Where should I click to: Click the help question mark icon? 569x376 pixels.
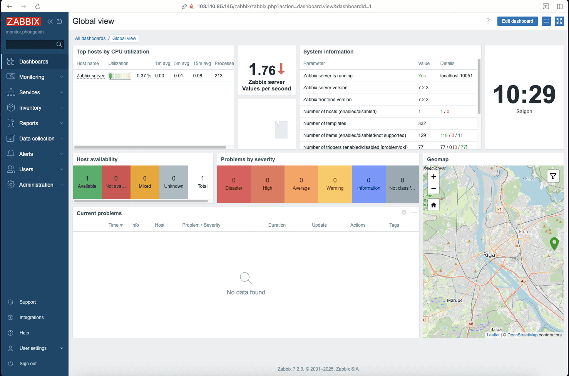[x=488, y=21]
